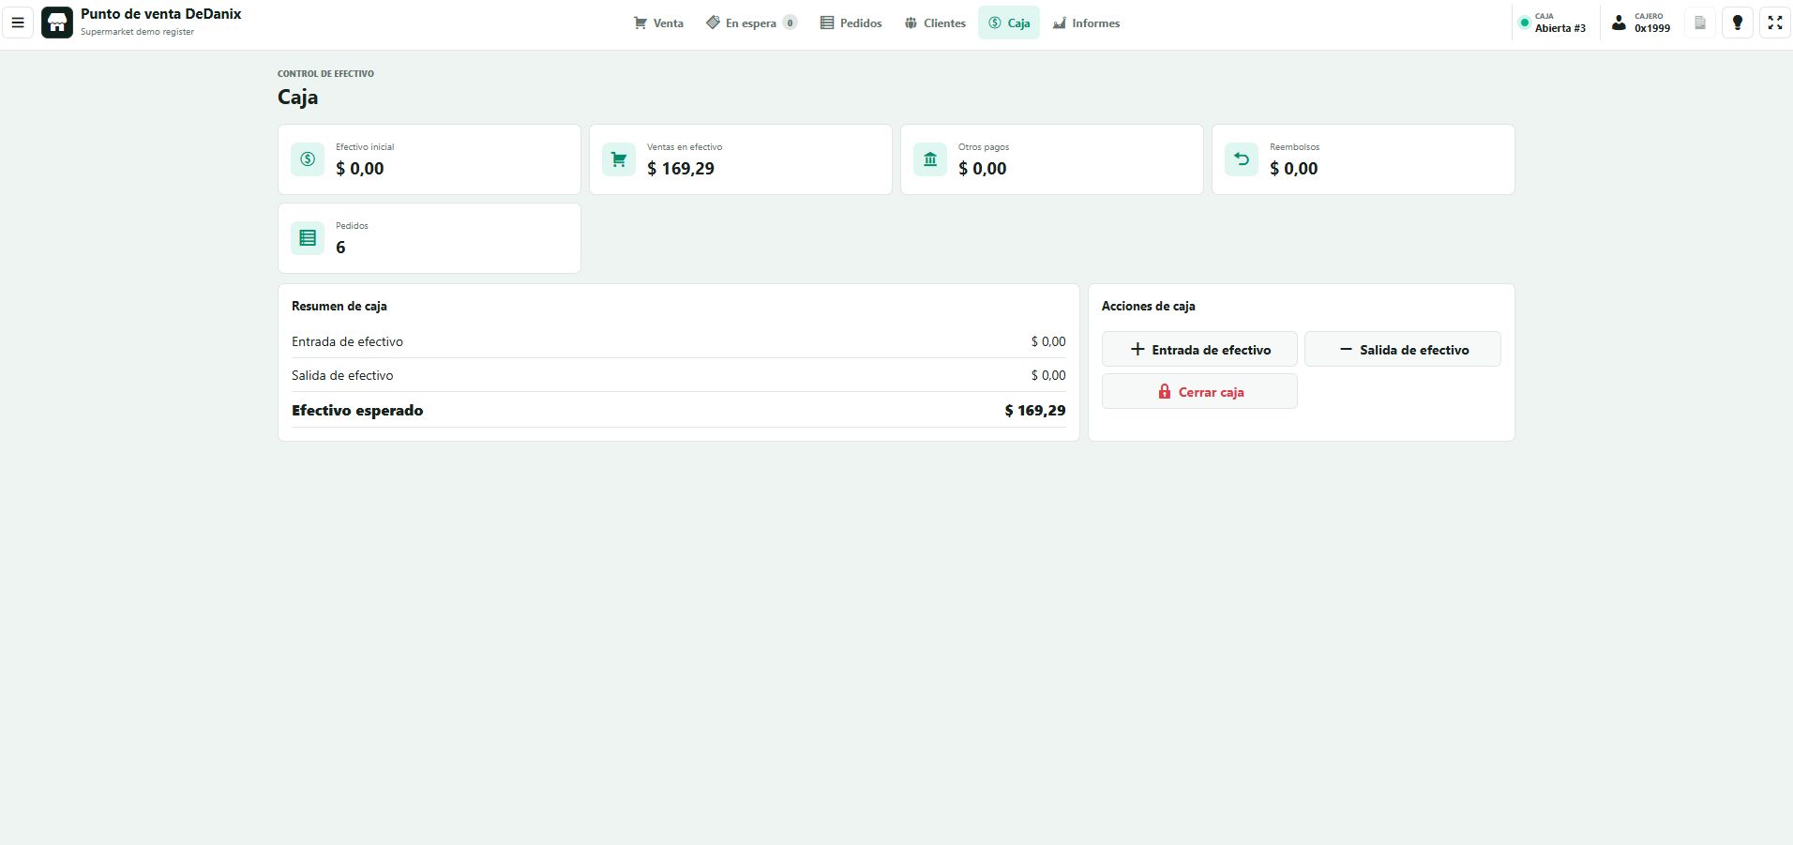Click the Efectivo esperado amount $ 169,29
Screen dimensions: 1793x845
[x=1035, y=411]
